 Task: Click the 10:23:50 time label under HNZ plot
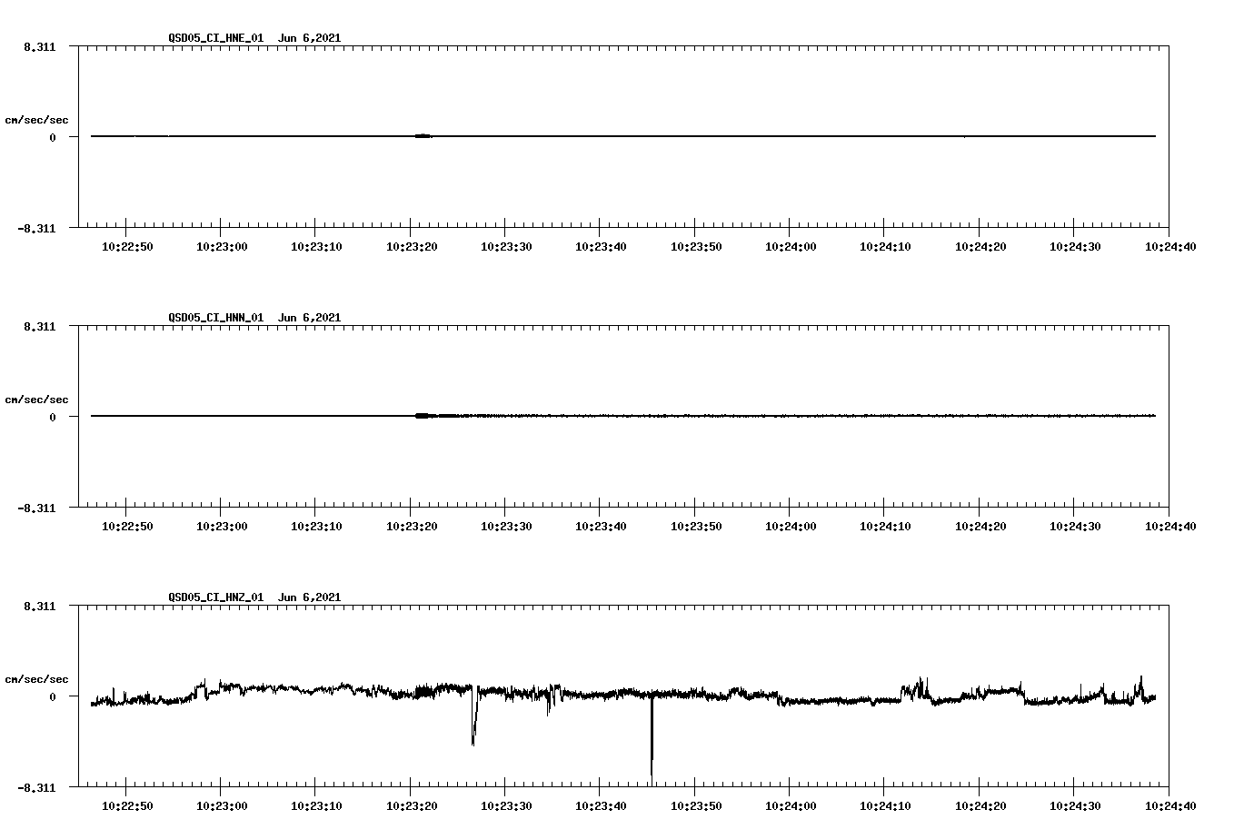[695, 805]
